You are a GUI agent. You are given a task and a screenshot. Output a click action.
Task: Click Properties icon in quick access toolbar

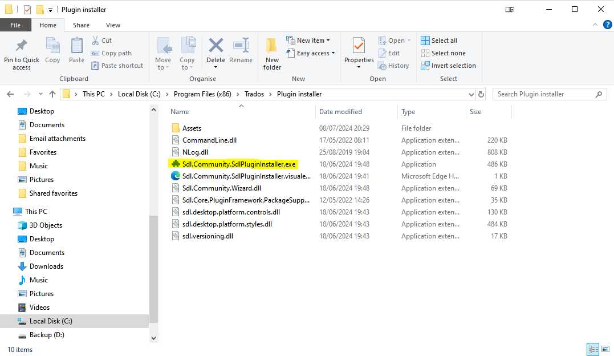coord(27,9)
